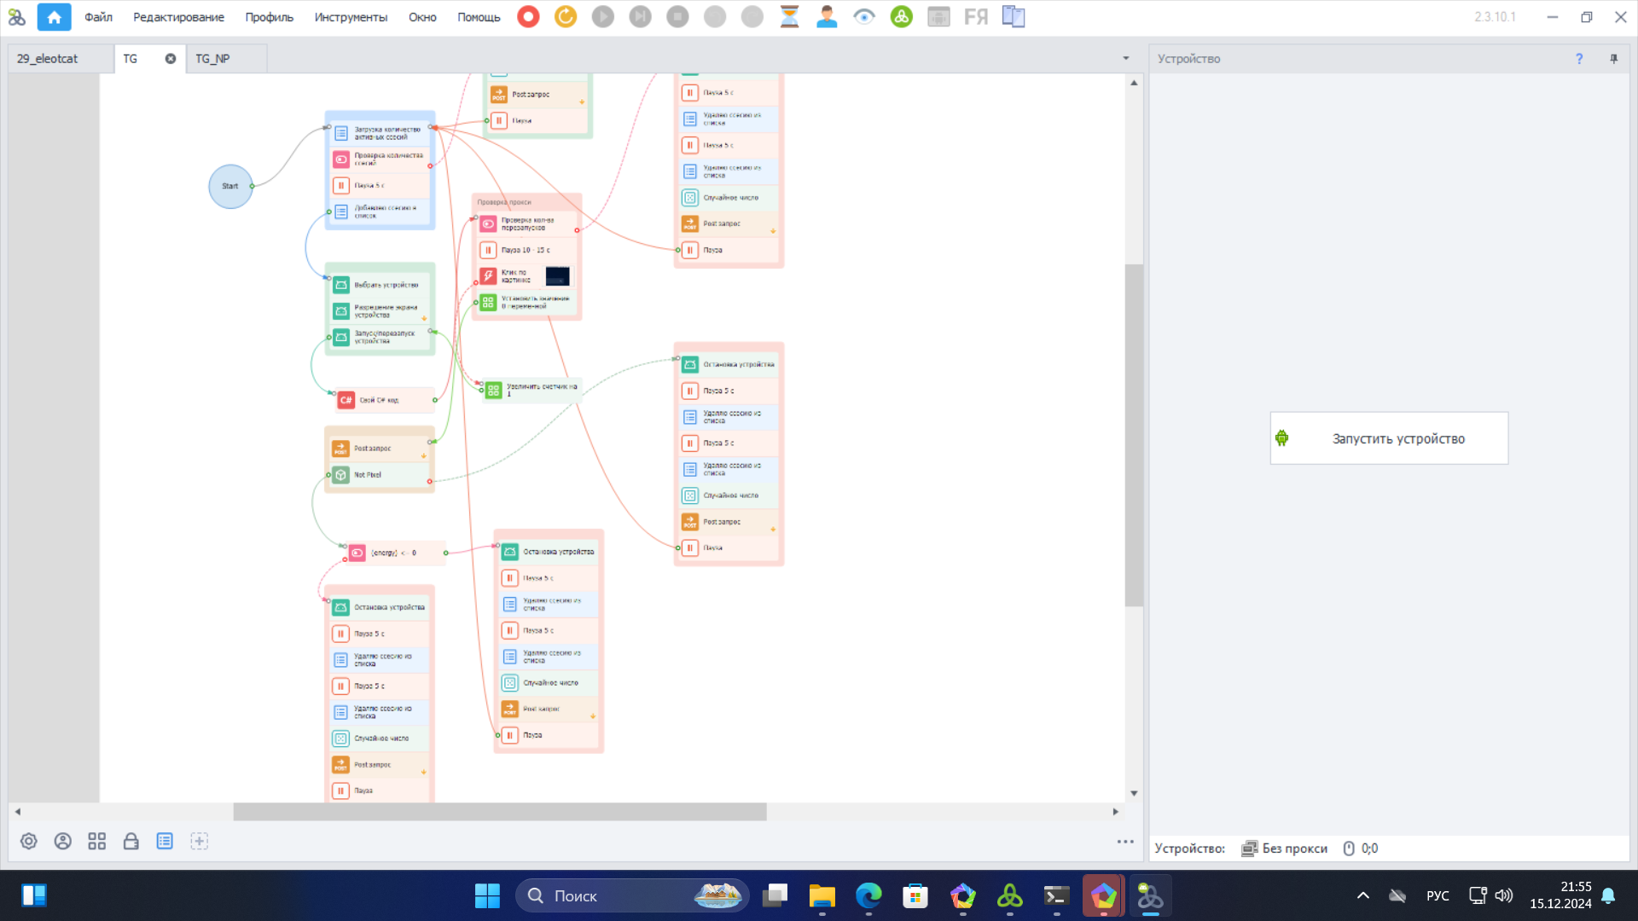
Task: Click the FЯ toolbar icon
Action: (x=976, y=17)
